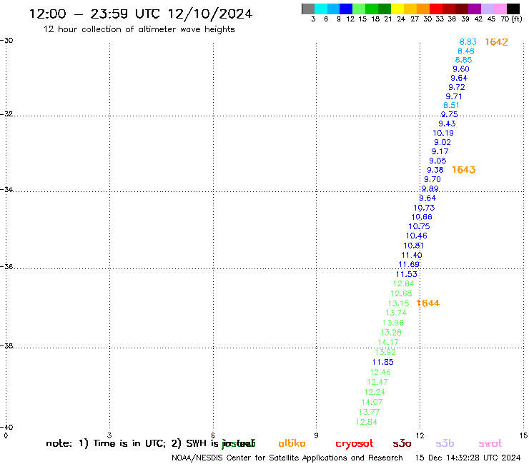Click the black 70 ft legend swatch

click(513, 9)
